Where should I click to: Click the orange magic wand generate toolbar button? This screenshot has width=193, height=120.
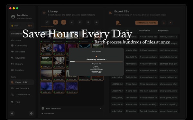55,22
